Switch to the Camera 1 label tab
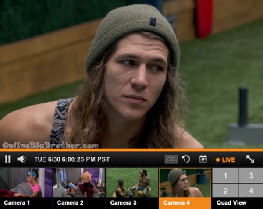Screen dimensions: 263x209 [17, 203]
